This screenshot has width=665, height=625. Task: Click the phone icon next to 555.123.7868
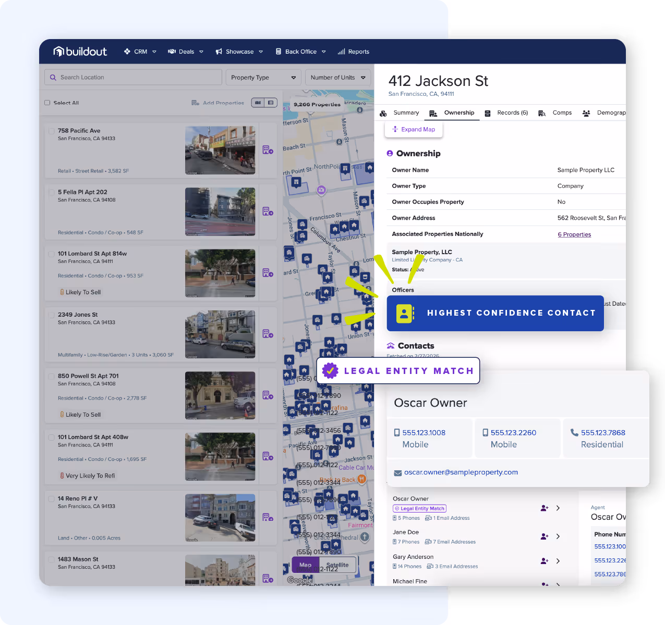click(574, 432)
